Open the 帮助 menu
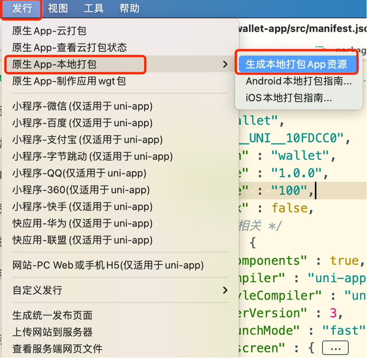 click(x=129, y=8)
